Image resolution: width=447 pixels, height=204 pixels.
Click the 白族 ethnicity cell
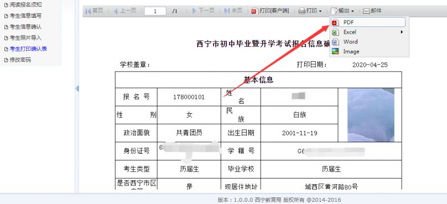coord(299,115)
